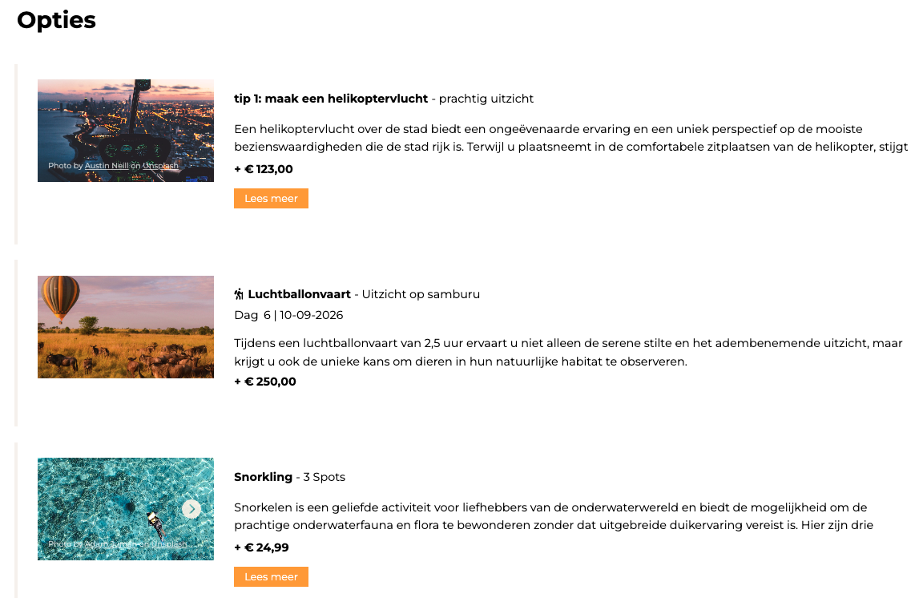Click the helicopter city view thumbnail
Image resolution: width=919 pixels, height=598 pixels.
point(126,120)
